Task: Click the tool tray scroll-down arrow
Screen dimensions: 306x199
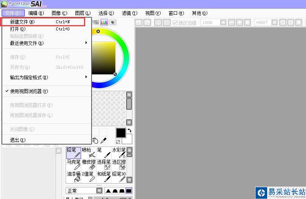Action: tap(129, 180)
